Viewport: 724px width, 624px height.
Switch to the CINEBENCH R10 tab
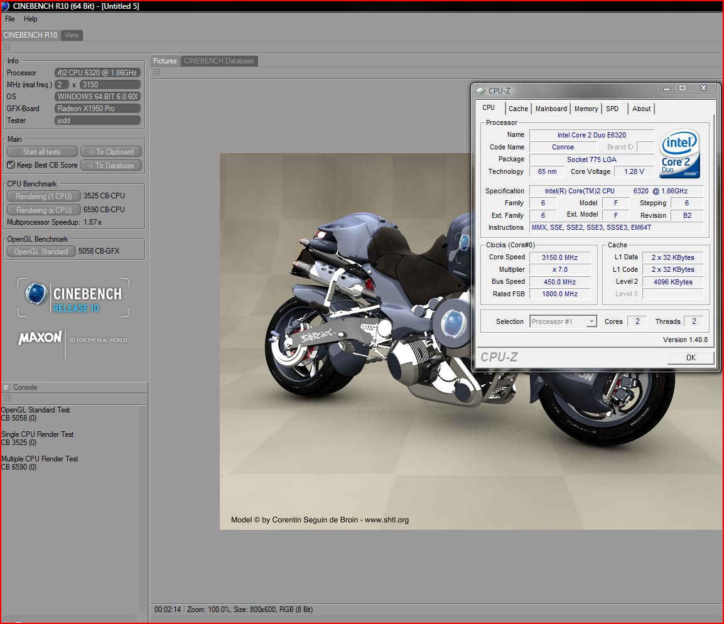coord(31,35)
